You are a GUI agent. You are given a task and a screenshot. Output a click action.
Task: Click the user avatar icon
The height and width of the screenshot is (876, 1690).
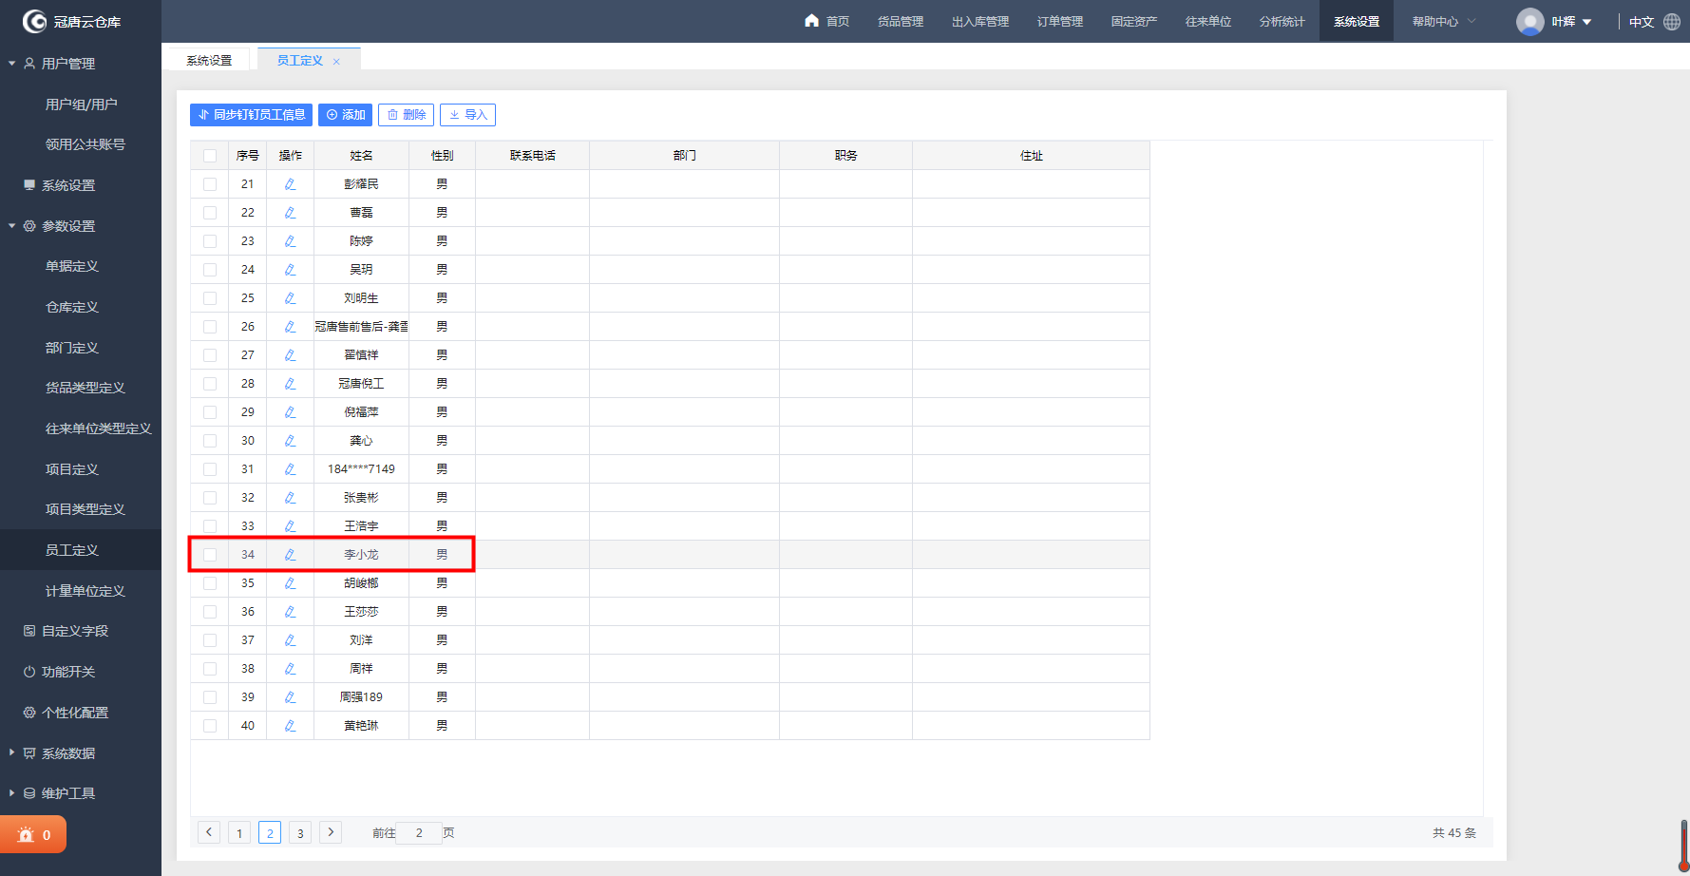tap(1529, 21)
